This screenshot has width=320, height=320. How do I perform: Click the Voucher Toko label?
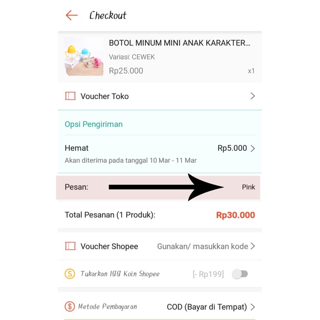(x=104, y=96)
